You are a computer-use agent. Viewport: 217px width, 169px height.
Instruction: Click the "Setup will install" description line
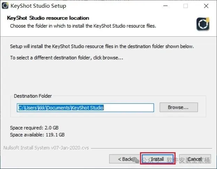point(102,46)
